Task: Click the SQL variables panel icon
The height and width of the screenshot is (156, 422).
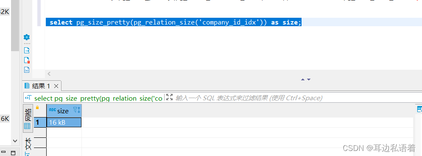Action: click(27, 70)
